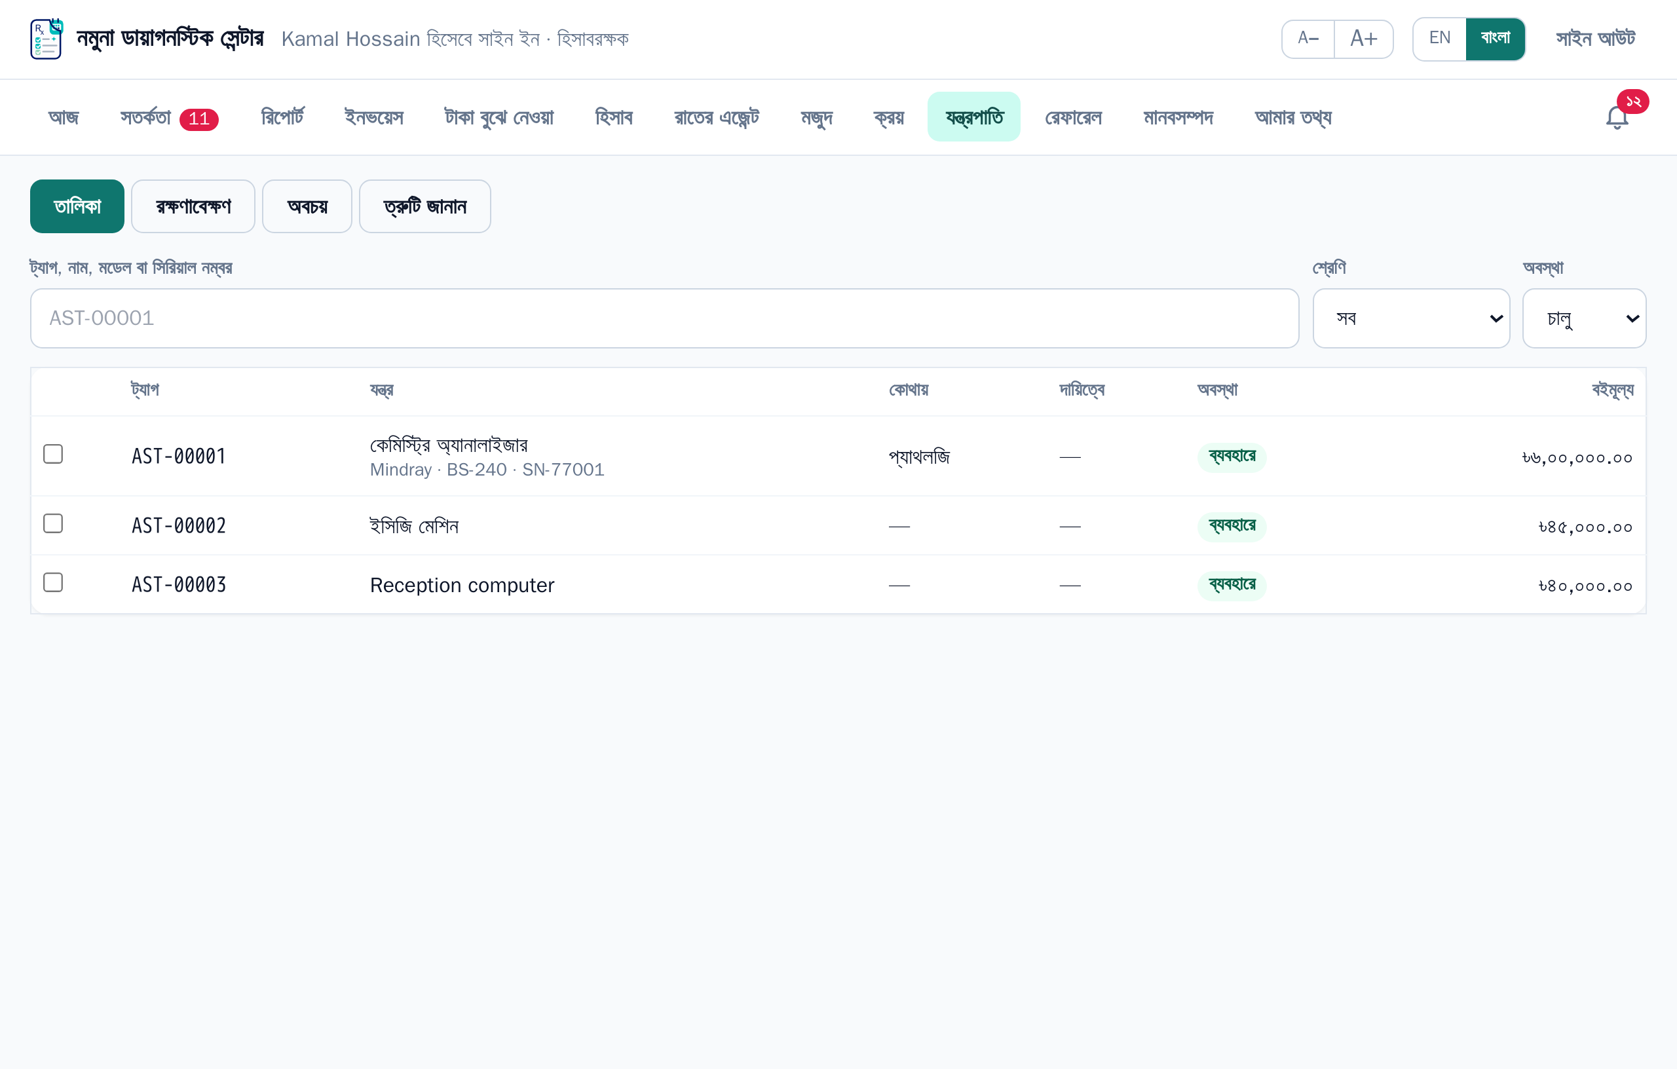
Task: Open আমার তথ্য tab
Action: pyautogui.click(x=1292, y=117)
